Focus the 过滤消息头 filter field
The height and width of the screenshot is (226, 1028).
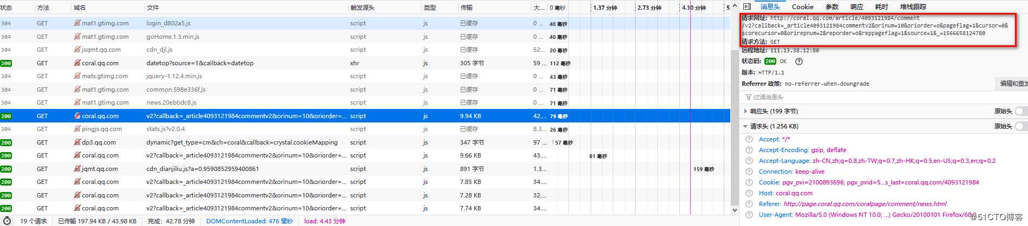coord(882,97)
